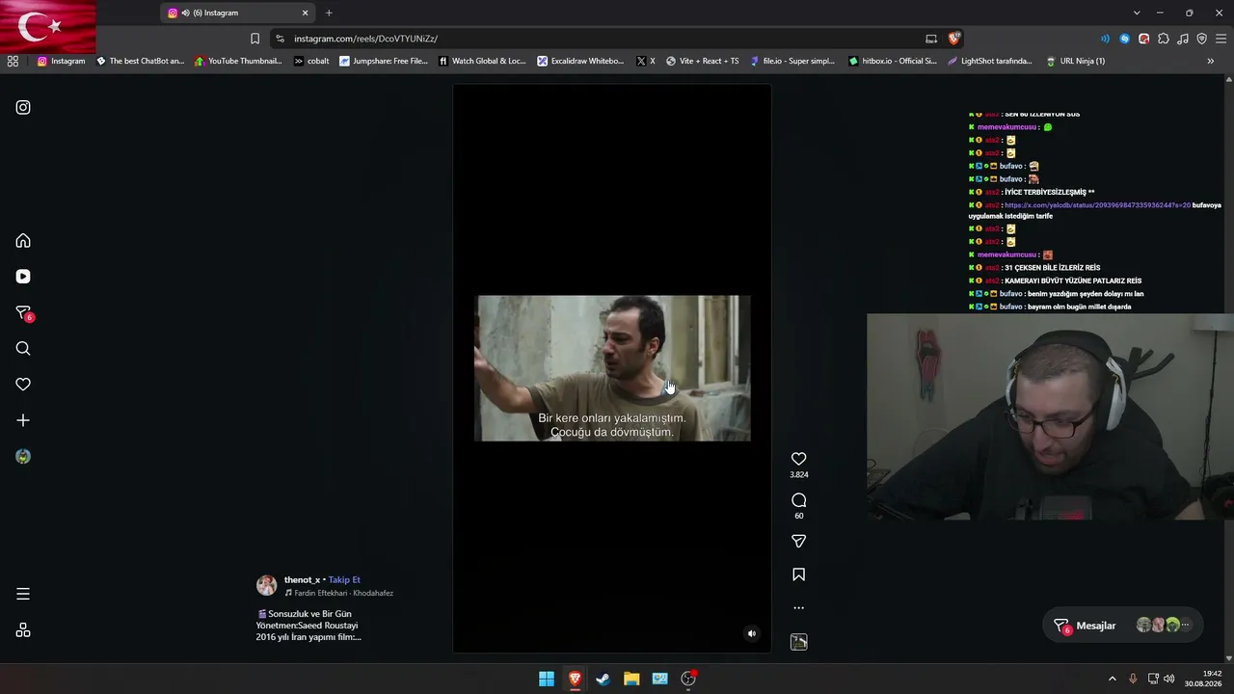
Task: Show hidden system tray icons
Action: click(x=1112, y=679)
